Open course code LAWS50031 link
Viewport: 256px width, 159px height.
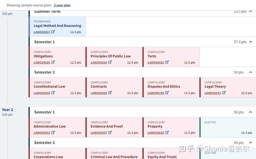[x=213, y=93]
